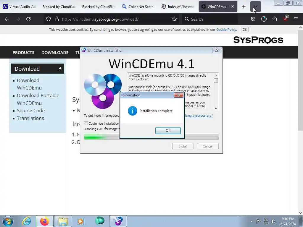Open a new browser tab

(x=244, y=7)
